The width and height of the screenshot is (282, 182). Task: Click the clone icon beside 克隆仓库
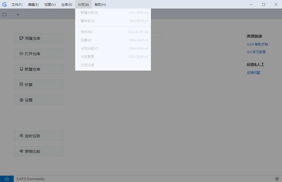[21, 38]
